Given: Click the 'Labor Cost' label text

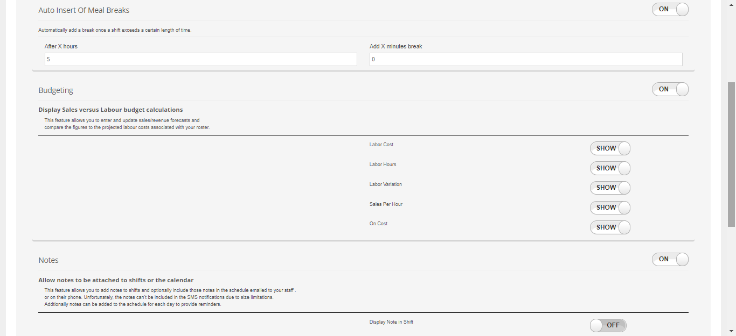Looking at the screenshot, I should click(x=381, y=145).
